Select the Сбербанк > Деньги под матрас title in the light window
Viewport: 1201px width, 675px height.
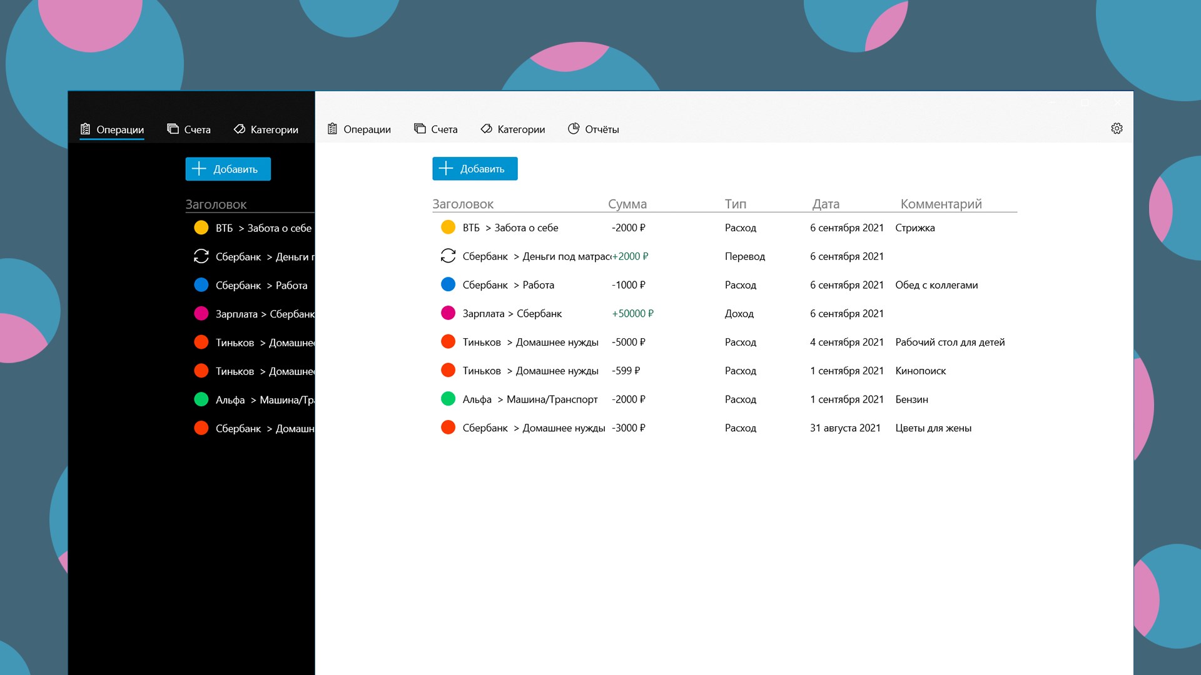point(536,256)
